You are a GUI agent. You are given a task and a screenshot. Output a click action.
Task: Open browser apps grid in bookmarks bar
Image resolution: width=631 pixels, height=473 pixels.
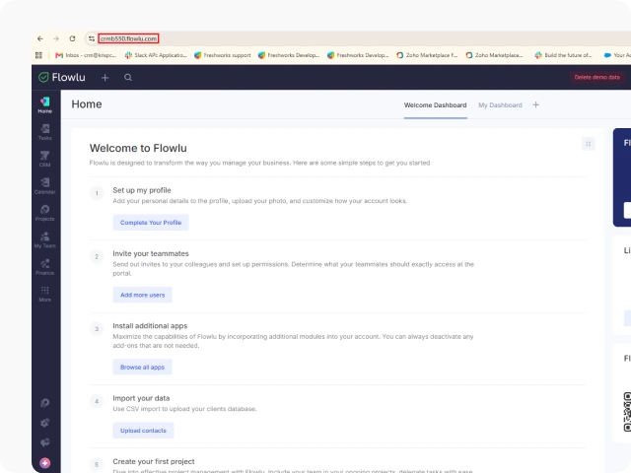click(38, 55)
